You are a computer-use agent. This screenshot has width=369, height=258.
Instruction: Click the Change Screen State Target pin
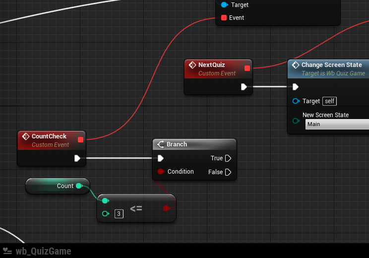point(296,101)
